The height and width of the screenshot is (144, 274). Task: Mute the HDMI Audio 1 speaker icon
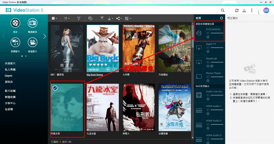pyautogui.click(x=208, y=110)
